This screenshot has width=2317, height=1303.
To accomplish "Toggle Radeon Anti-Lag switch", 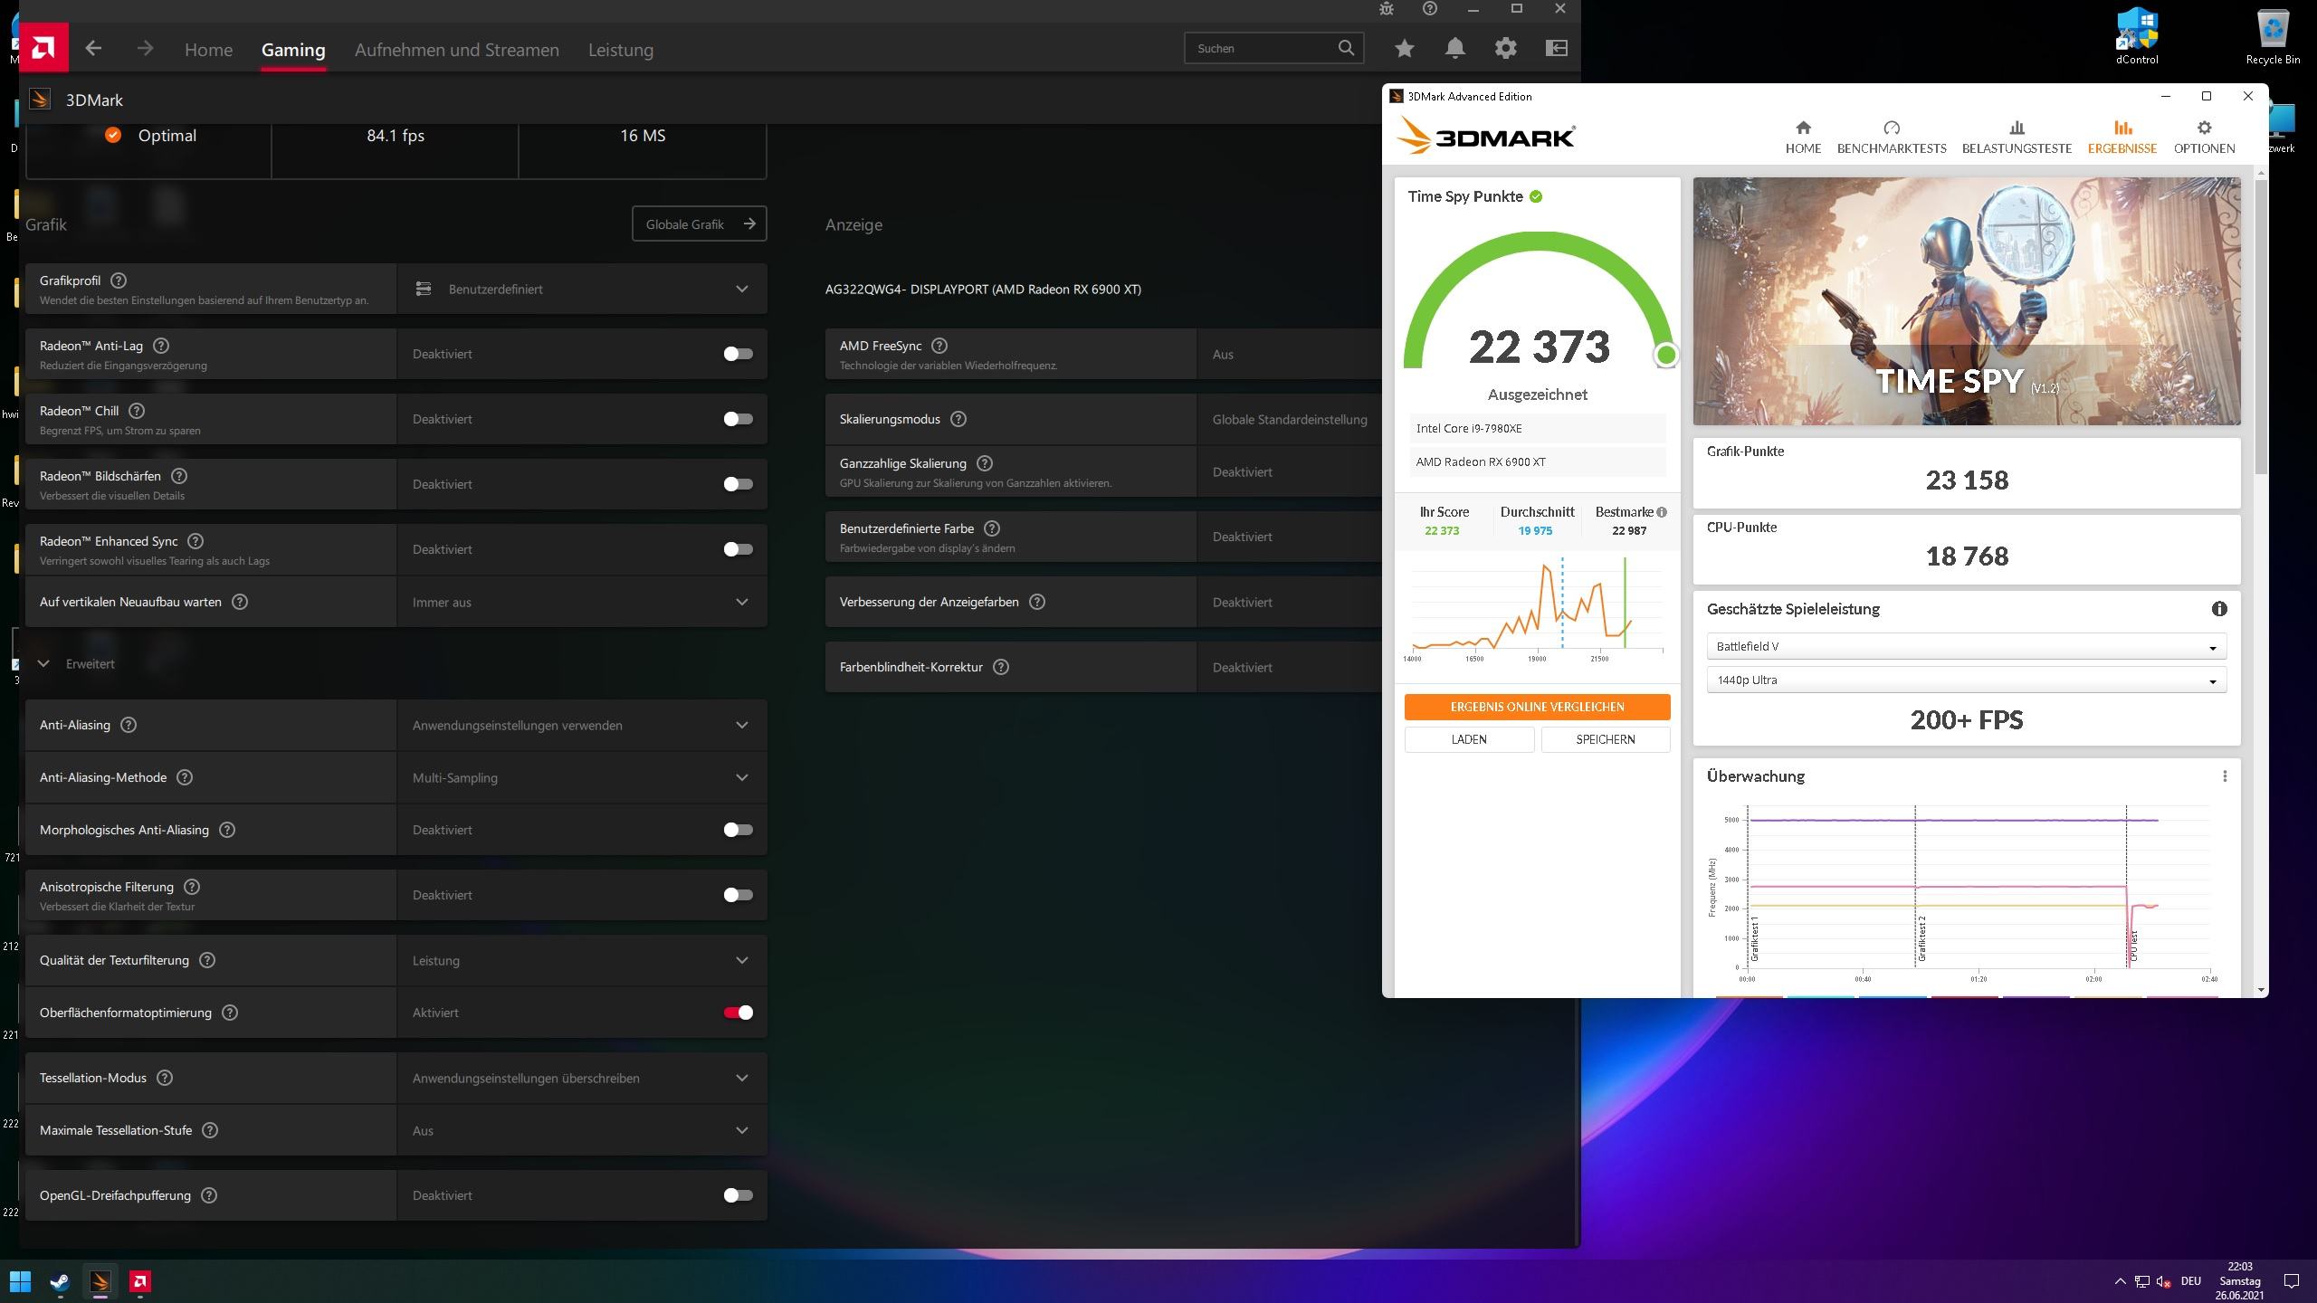I will (x=738, y=354).
